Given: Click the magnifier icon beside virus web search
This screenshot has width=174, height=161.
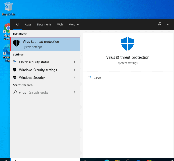Looking at the screenshot, I should pos(15,92).
